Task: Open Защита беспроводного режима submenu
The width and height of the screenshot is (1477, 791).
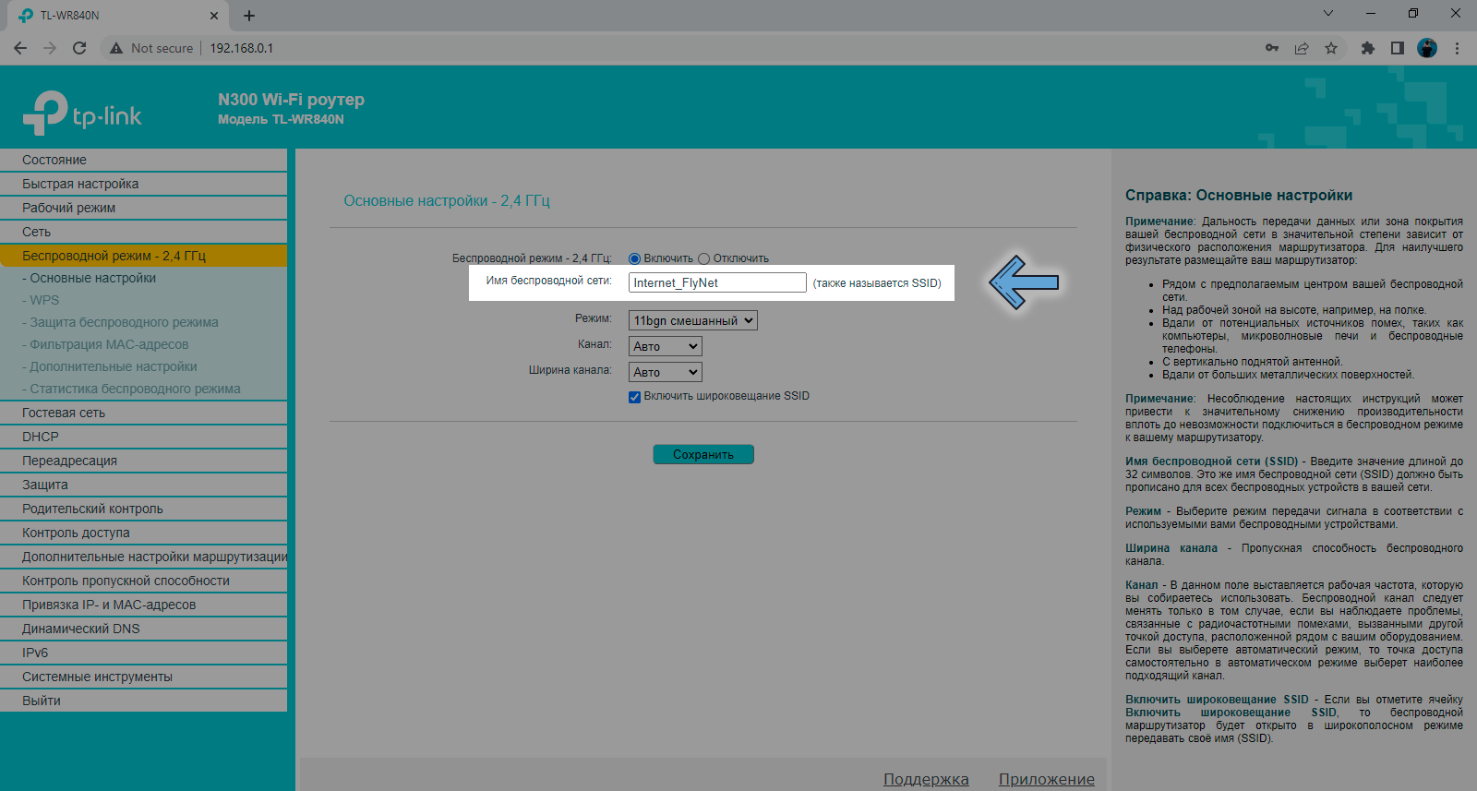Action: coord(143,322)
